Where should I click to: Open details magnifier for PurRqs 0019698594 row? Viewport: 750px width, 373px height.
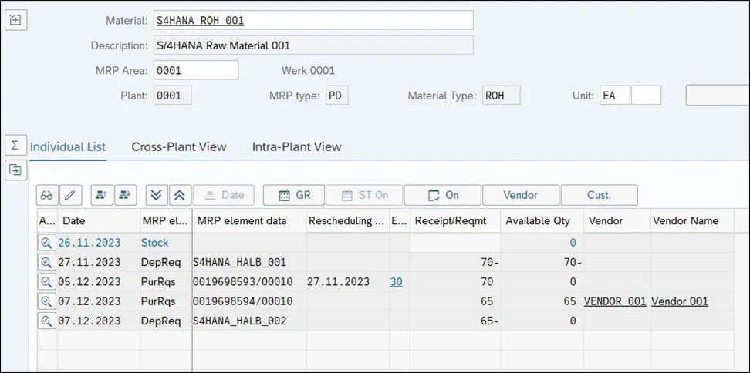(46, 301)
